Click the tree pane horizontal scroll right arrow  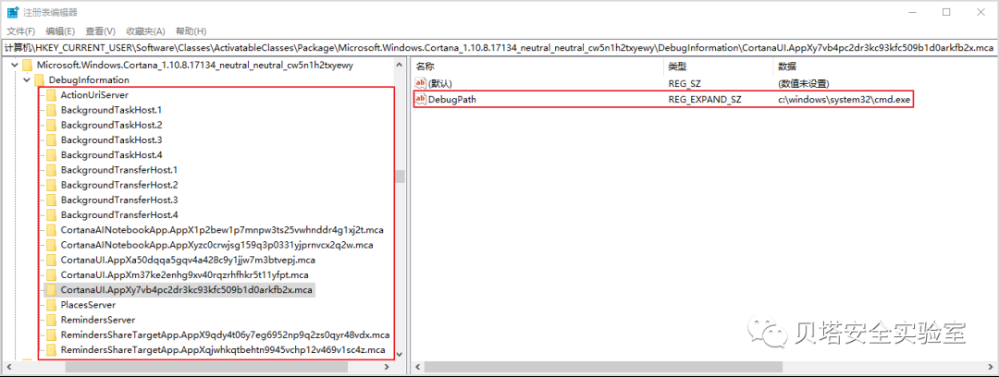coord(388,368)
